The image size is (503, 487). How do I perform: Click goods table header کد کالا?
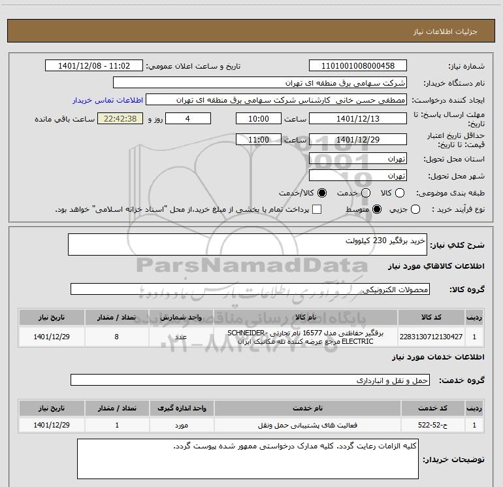click(x=431, y=317)
